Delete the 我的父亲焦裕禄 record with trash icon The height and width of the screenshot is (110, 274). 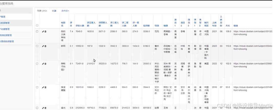[x=45, y=31]
